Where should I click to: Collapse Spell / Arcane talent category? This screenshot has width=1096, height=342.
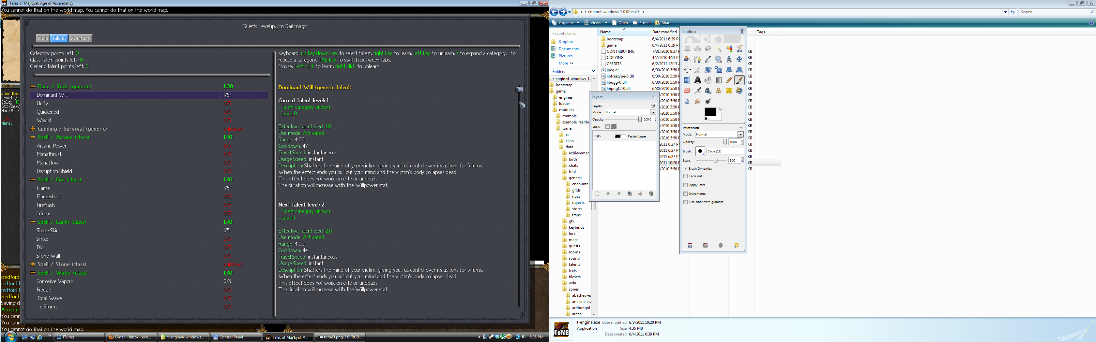[33, 137]
